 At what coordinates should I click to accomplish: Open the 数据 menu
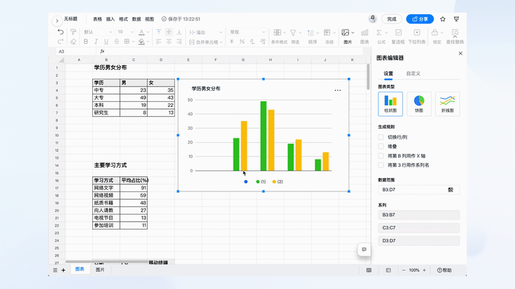click(136, 19)
